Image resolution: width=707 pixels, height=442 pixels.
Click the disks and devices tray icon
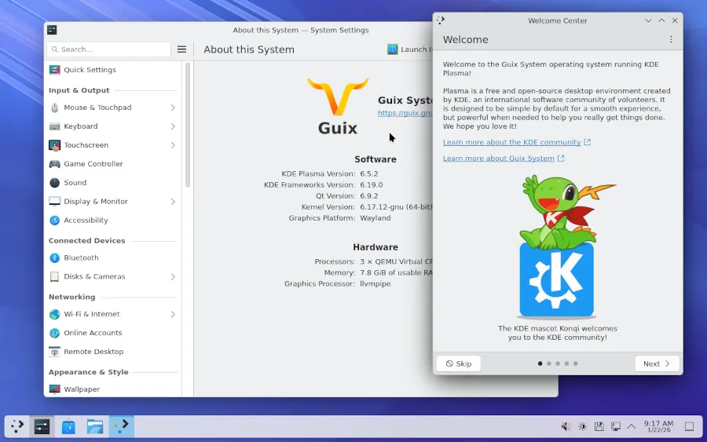tap(599, 427)
